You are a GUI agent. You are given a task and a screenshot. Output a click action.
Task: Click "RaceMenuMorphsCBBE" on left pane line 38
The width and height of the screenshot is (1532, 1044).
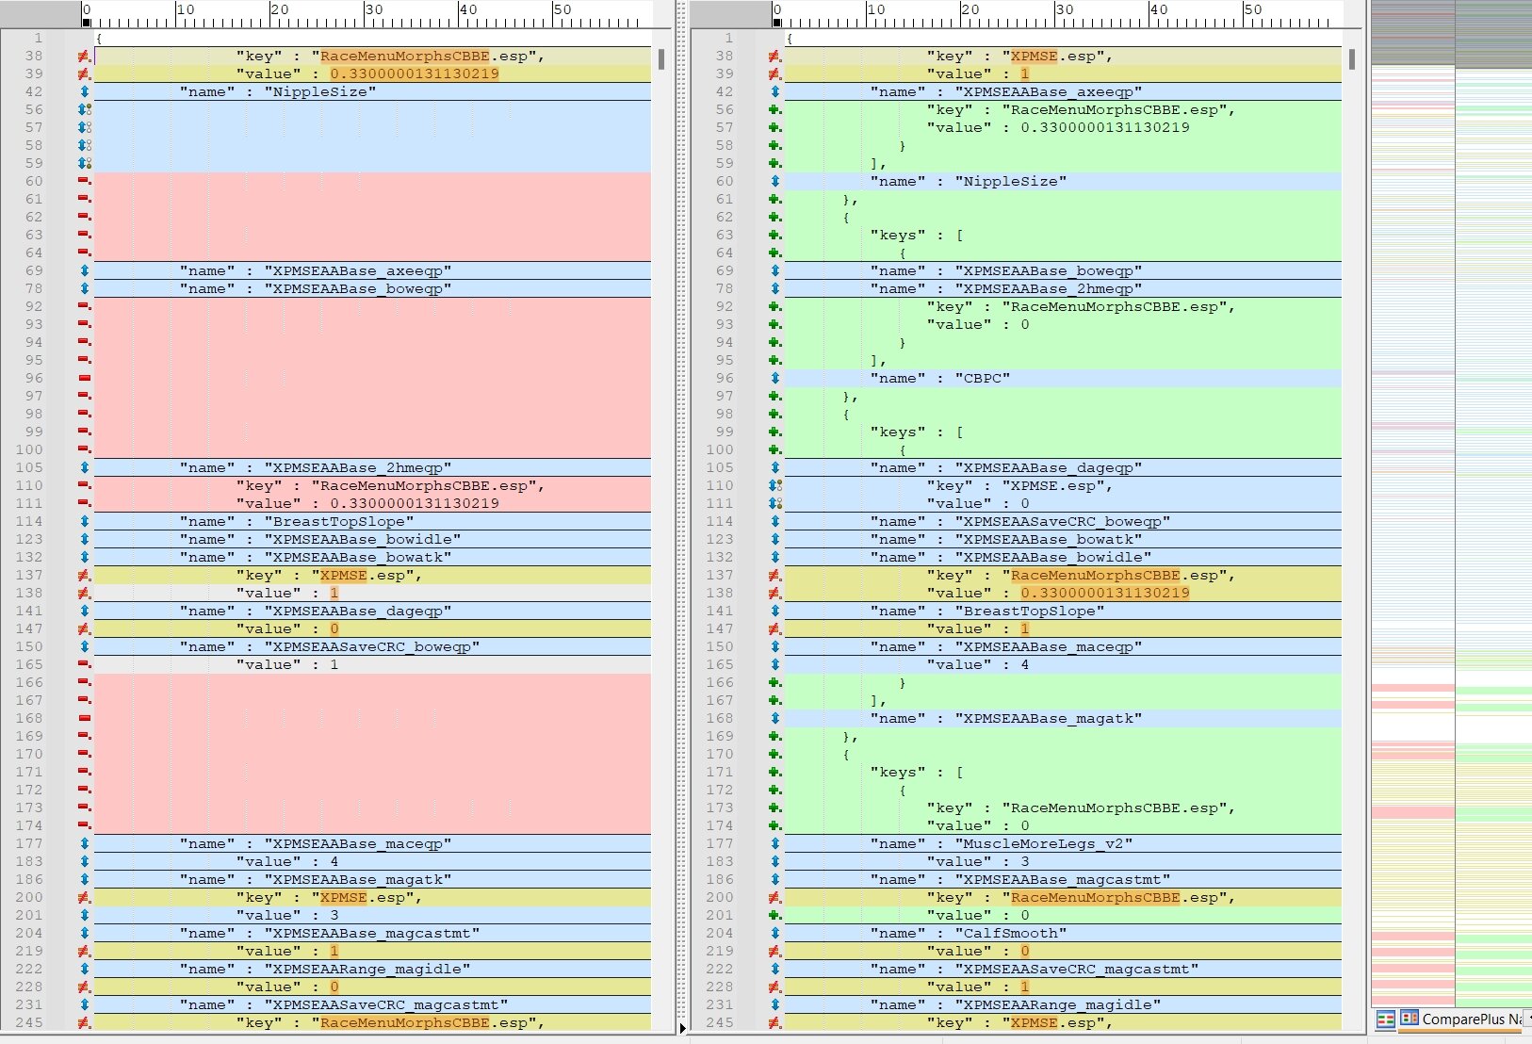(x=404, y=57)
